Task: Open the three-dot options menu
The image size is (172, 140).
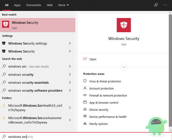Action: (x=165, y=5)
